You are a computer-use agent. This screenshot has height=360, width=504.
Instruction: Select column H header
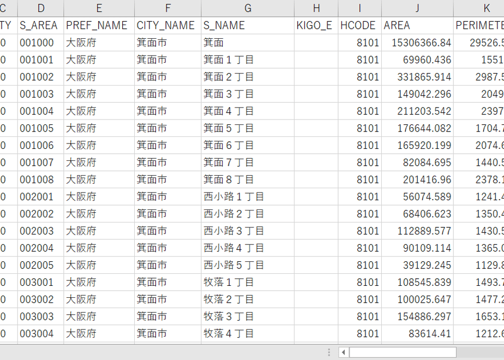pos(316,8)
